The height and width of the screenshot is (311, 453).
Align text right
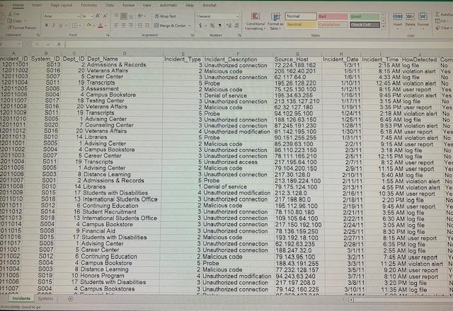pos(130,25)
